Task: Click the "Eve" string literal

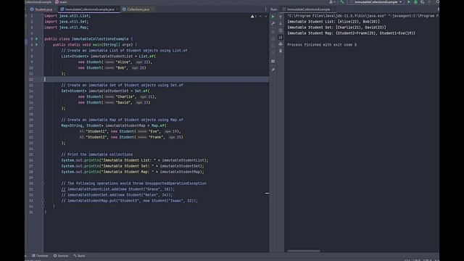Action: coord(154,131)
